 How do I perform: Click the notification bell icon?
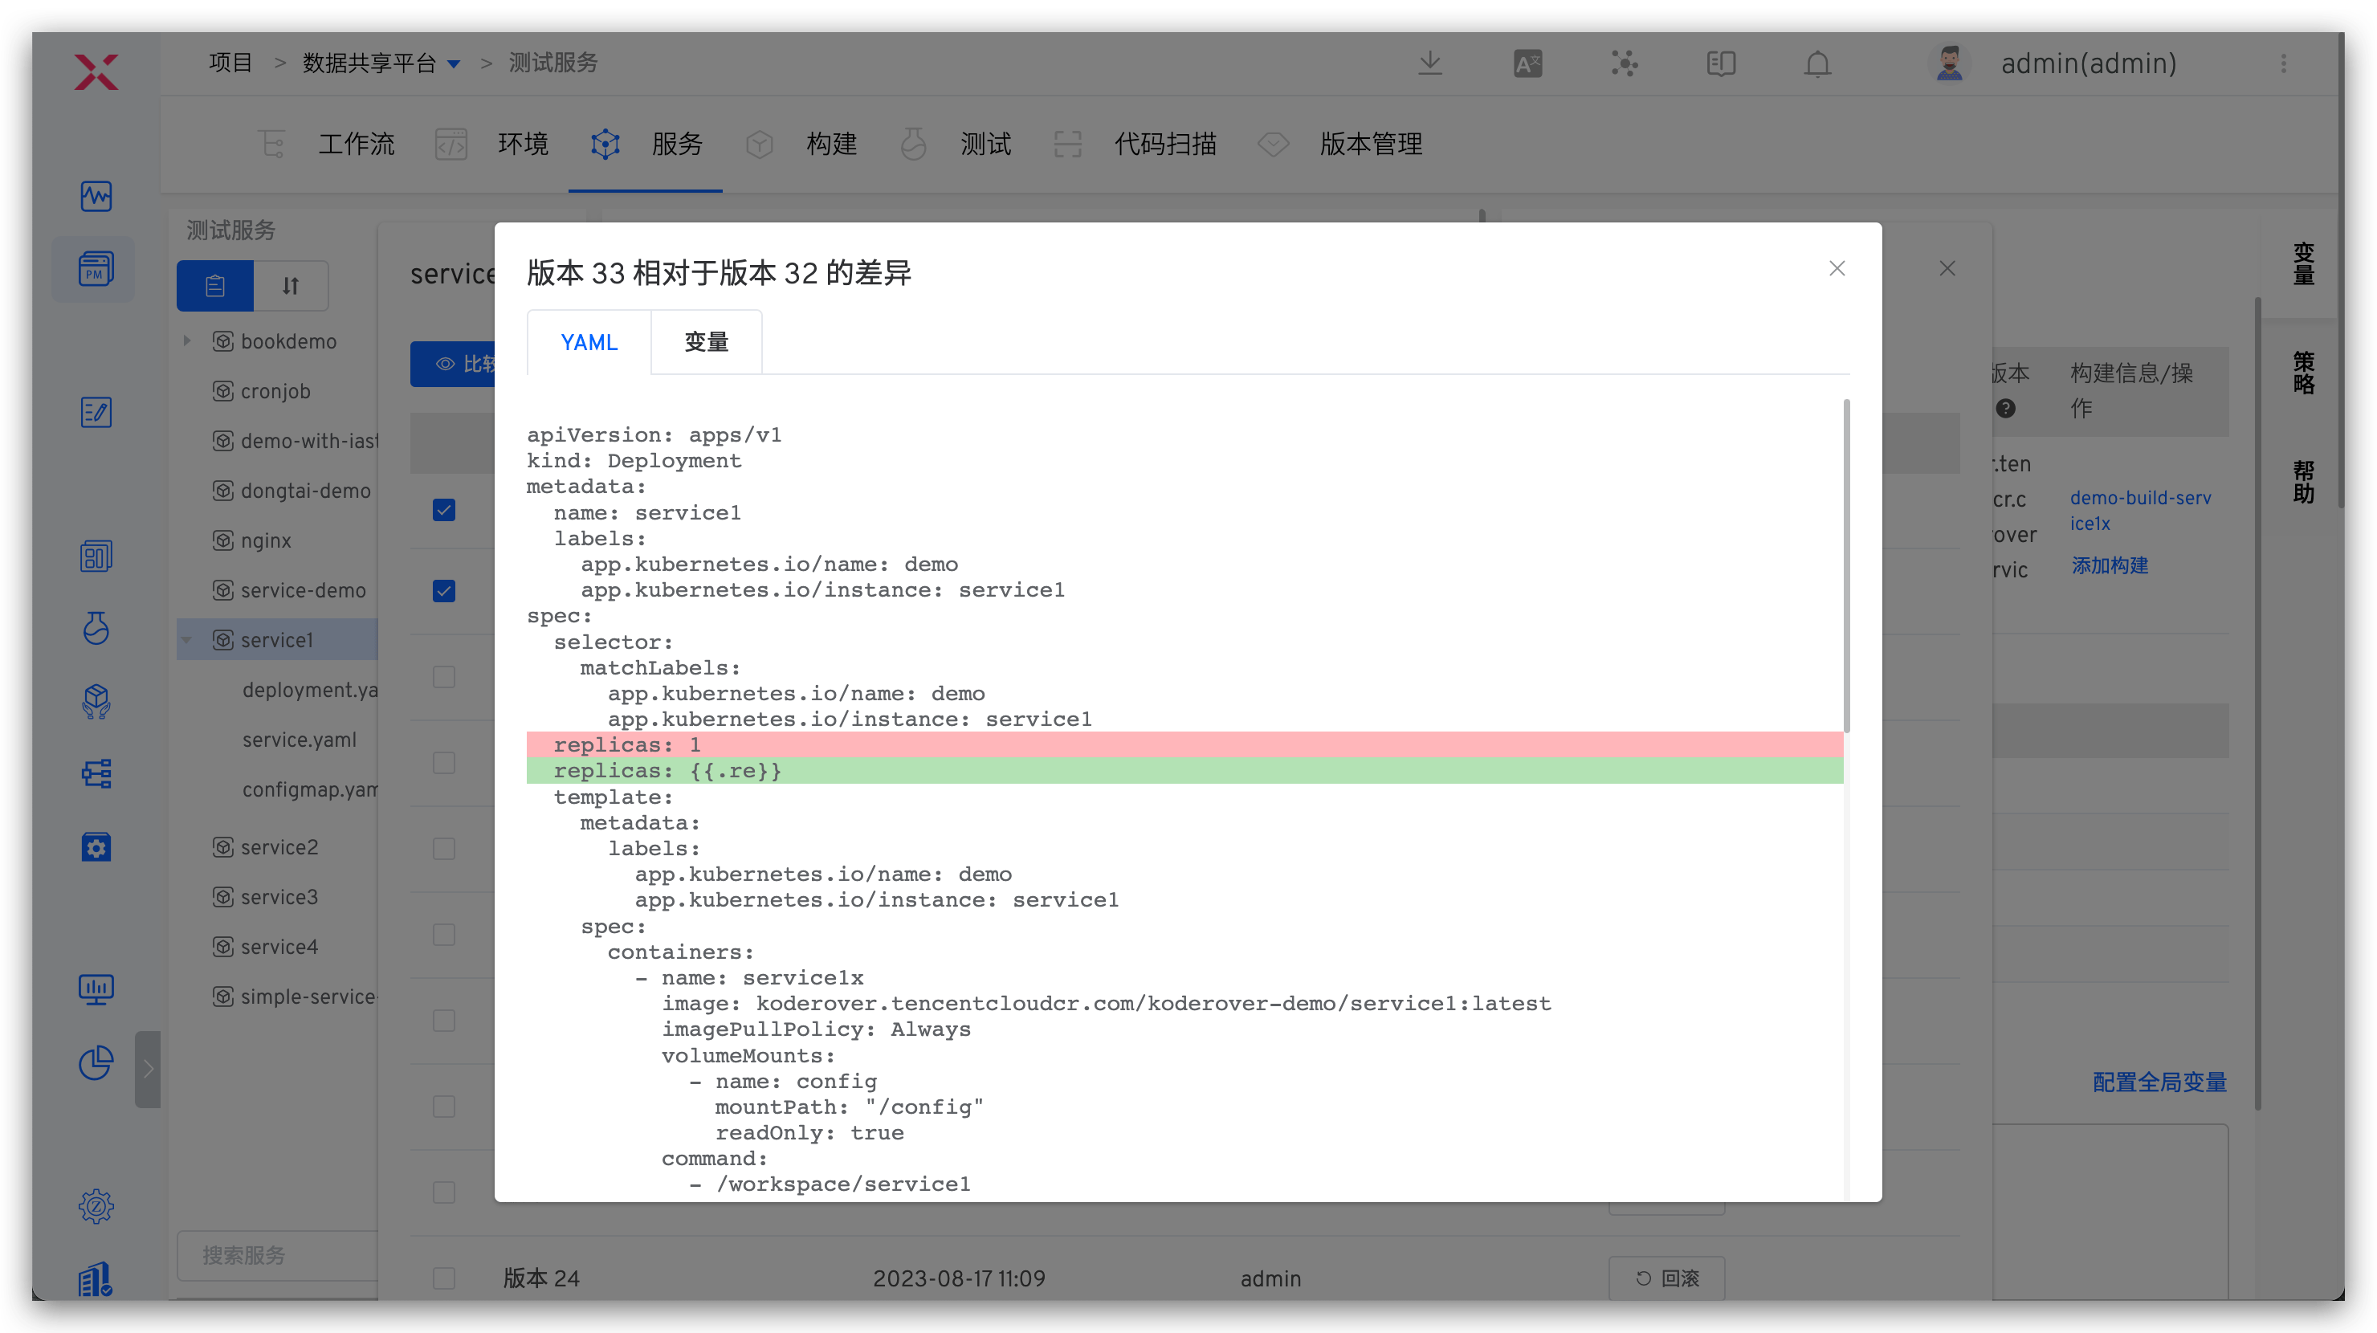1817,63
